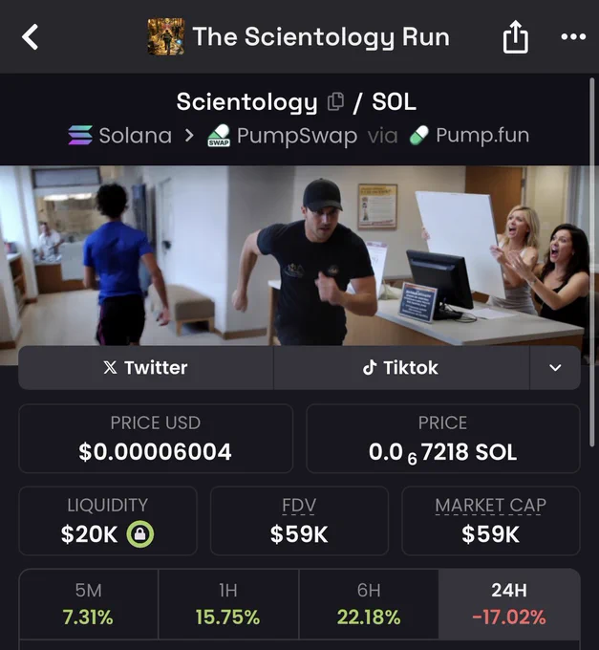Open the Twitter link button

pos(146,368)
